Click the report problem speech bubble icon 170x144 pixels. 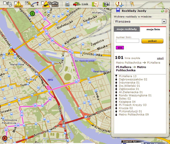(x=119, y=4)
